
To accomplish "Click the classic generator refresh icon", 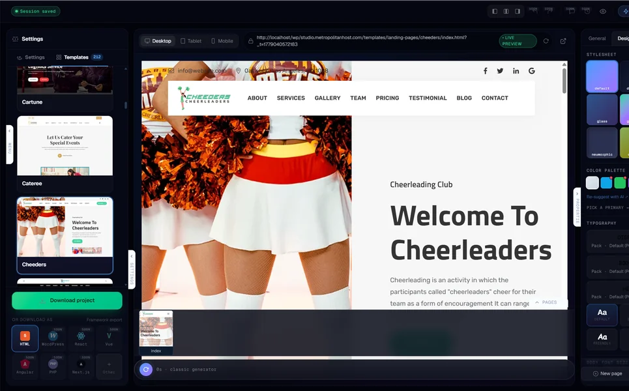I will point(146,369).
